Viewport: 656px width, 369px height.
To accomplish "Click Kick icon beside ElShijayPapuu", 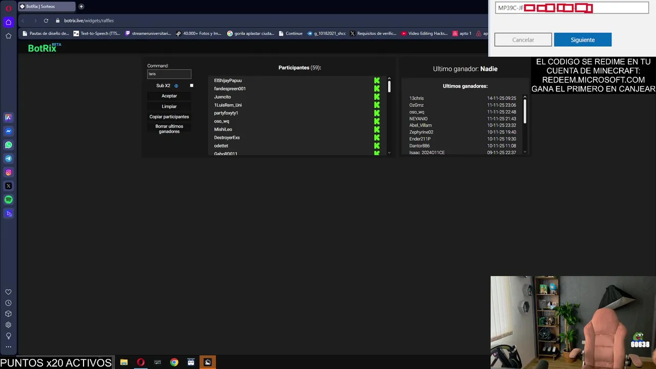I will 377,80.
